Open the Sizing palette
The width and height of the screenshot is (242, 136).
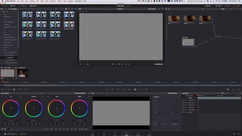141,90
